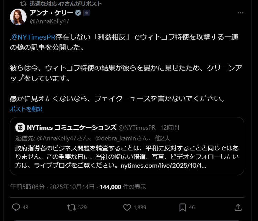Open Anna Kelly's profile picture
The width and height of the screenshot is (258, 221).
coord(18,17)
